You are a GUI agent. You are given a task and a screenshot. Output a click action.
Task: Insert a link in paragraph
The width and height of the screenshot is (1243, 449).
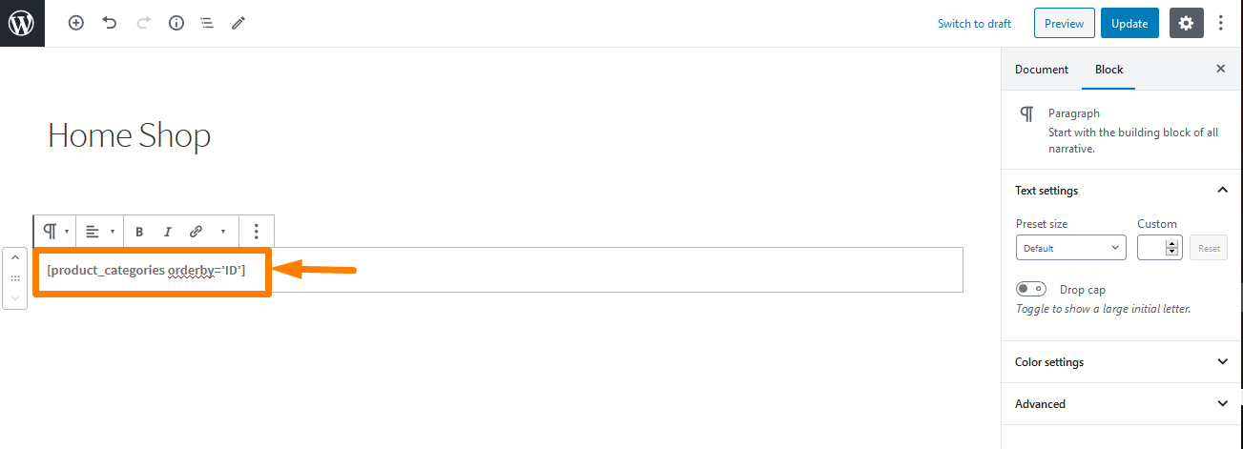tap(196, 232)
